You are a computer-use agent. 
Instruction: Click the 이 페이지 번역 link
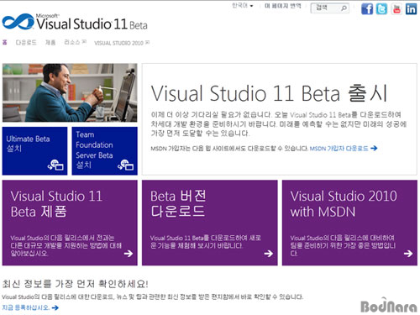[283, 6]
